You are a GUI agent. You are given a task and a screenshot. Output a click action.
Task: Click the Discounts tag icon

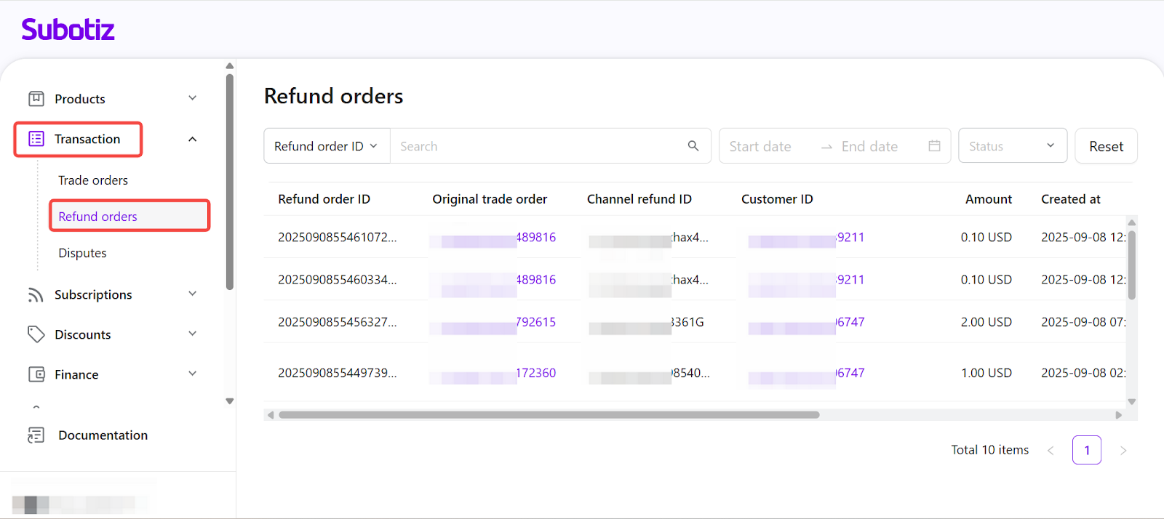click(36, 334)
